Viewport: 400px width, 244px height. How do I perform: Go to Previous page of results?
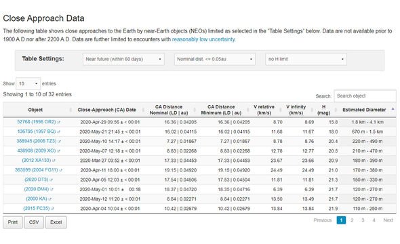click(323, 220)
